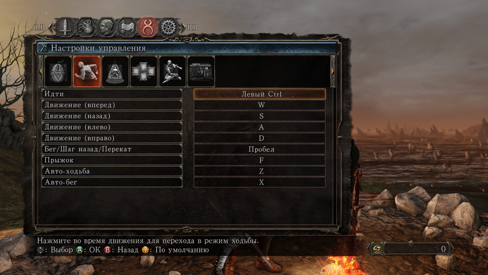Viewport: 488px width, 275px height.
Task: Change the Пробел key binding
Action: click(x=260, y=149)
